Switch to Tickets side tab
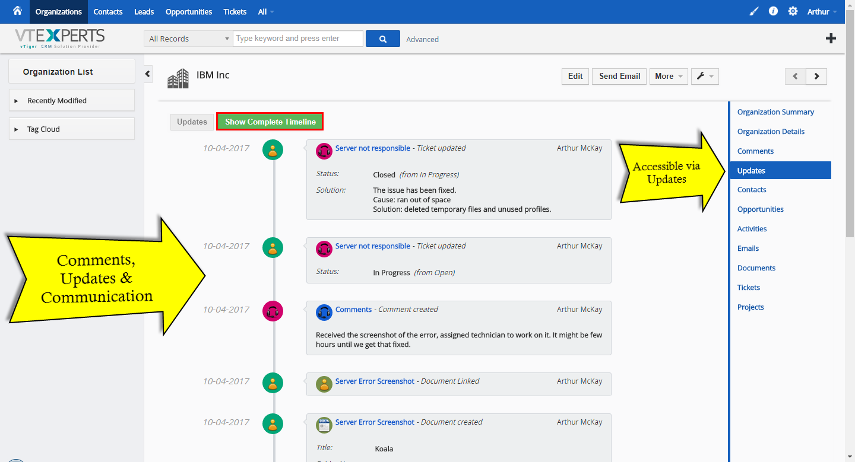The width and height of the screenshot is (855, 462). (749, 288)
